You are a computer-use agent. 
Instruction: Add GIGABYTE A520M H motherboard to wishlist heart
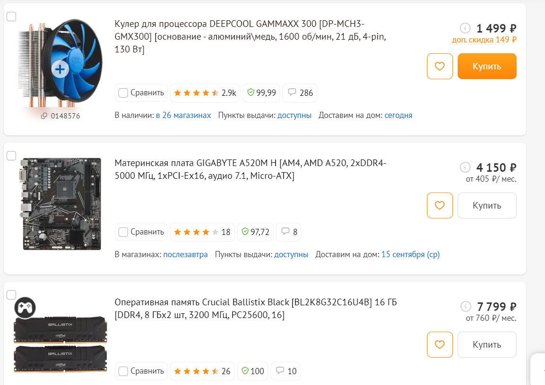coord(440,206)
